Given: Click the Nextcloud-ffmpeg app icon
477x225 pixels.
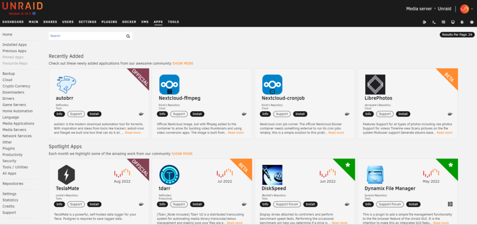Looking at the screenshot, I should tap(169, 85).
